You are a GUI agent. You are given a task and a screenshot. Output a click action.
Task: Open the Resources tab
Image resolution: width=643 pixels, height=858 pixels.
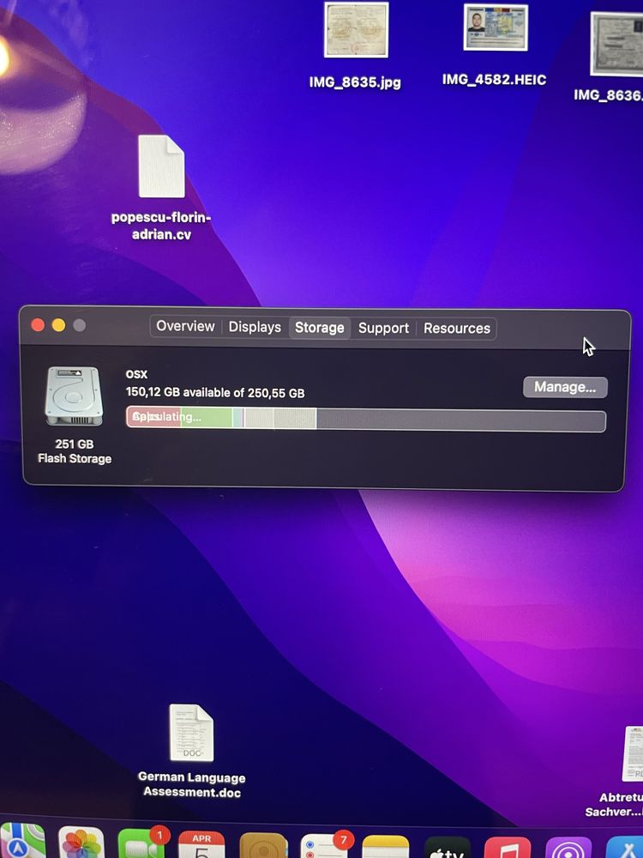[457, 329]
